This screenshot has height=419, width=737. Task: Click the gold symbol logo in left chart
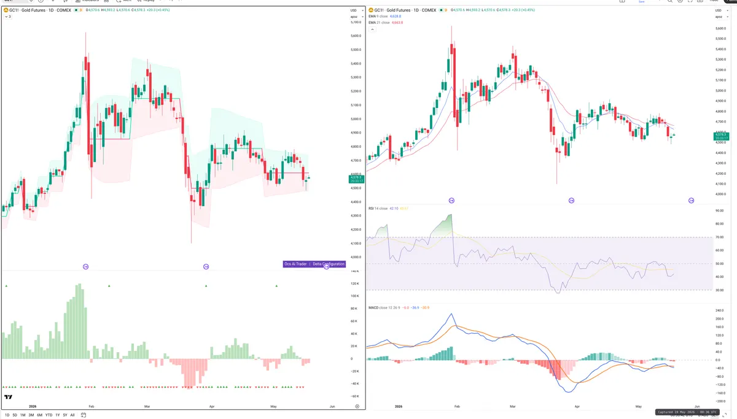6,10
